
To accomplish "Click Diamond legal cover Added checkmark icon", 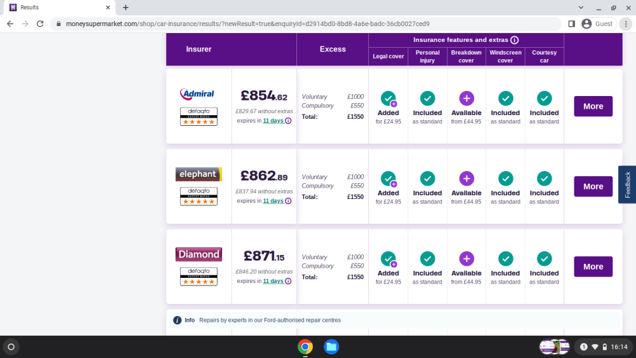I will (x=388, y=259).
